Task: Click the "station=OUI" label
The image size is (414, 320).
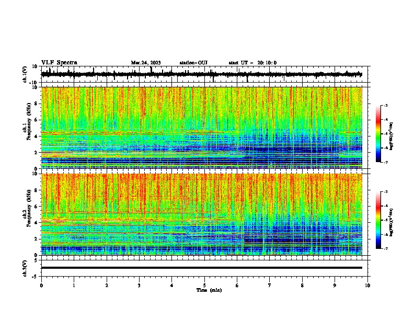Action: click(x=193, y=63)
